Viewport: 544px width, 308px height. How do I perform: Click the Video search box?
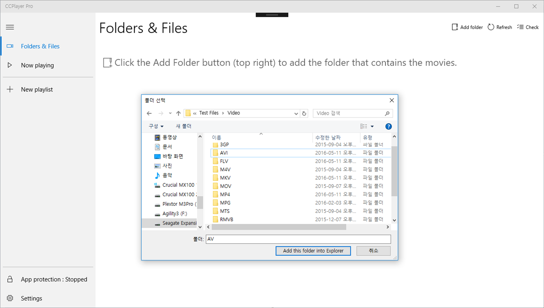tap(353, 113)
